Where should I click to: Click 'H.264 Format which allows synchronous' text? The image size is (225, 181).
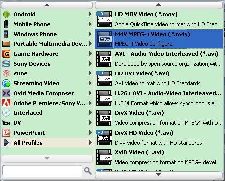click(x=168, y=103)
